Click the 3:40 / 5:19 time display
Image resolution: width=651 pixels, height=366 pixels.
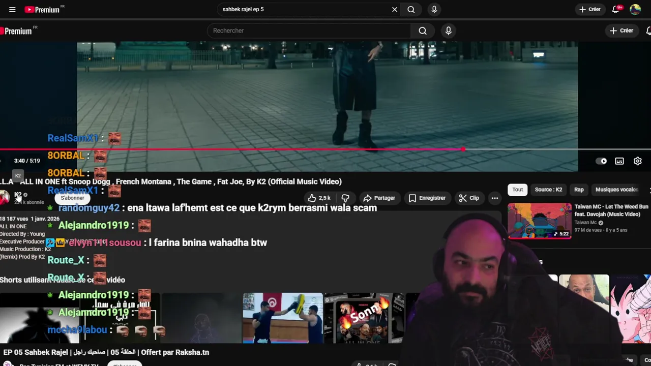27,161
